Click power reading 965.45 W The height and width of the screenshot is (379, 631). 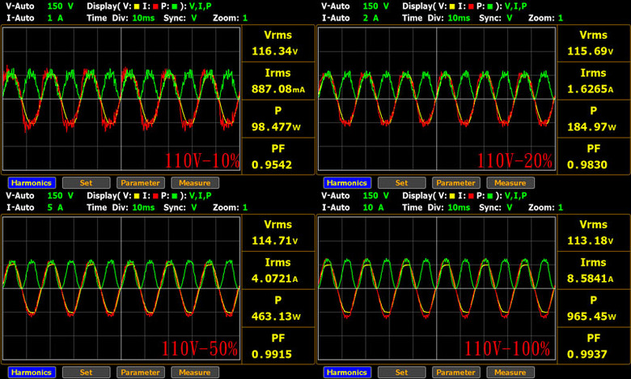[x=591, y=316]
